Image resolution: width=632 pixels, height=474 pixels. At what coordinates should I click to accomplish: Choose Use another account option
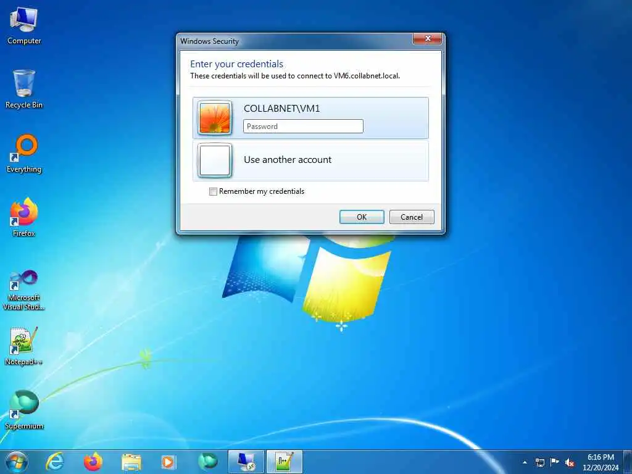[310, 160]
